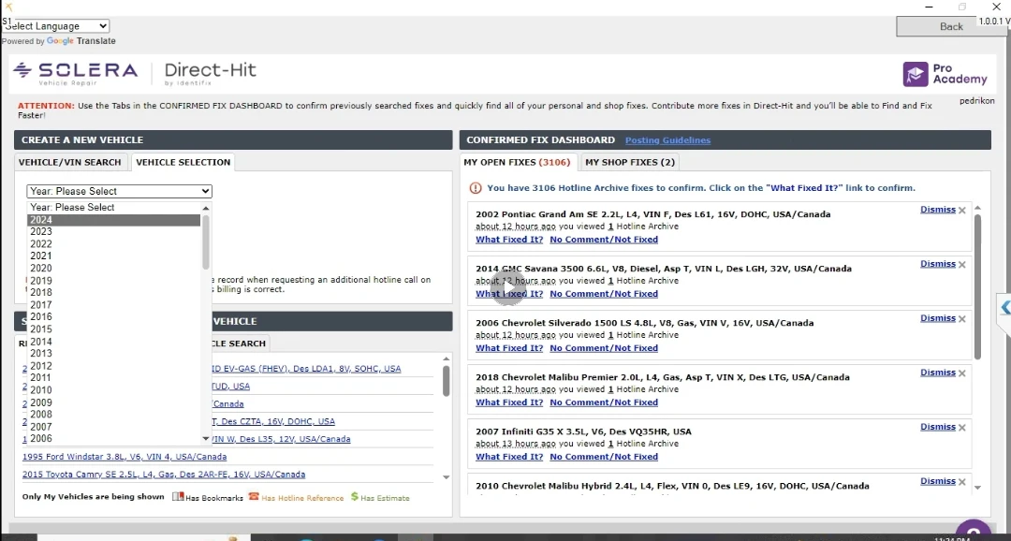Open the MY SHOP FIXES (2) tab
This screenshot has width=1011, height=541.
(x=630, y=162)
